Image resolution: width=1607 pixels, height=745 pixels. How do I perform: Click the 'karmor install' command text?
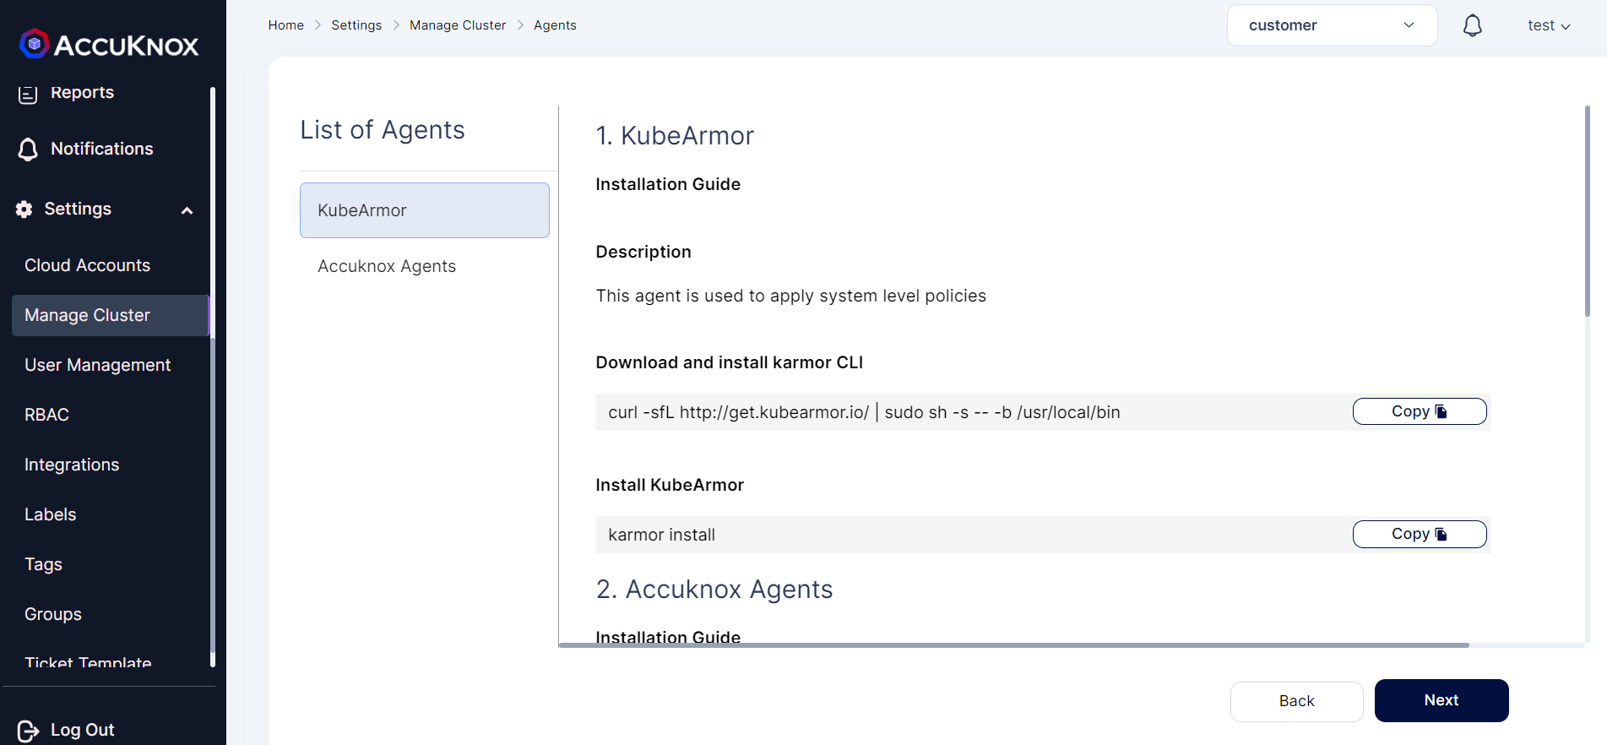(x=661, y=535)
